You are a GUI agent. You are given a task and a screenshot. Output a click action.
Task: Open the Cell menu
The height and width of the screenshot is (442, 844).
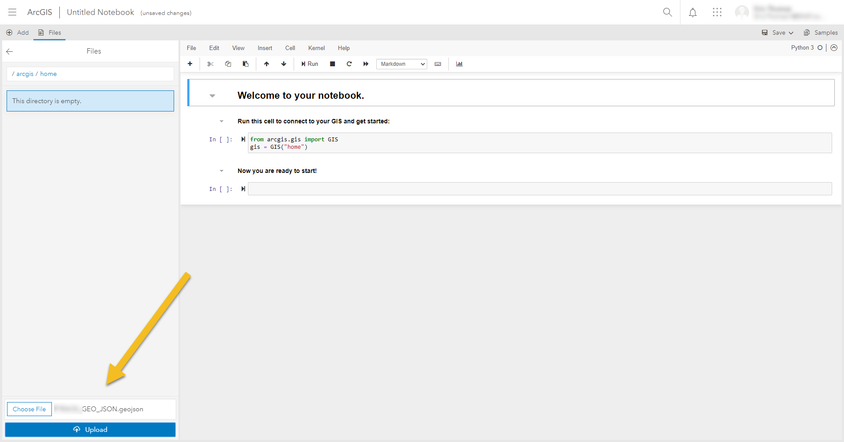coord(290,48)
